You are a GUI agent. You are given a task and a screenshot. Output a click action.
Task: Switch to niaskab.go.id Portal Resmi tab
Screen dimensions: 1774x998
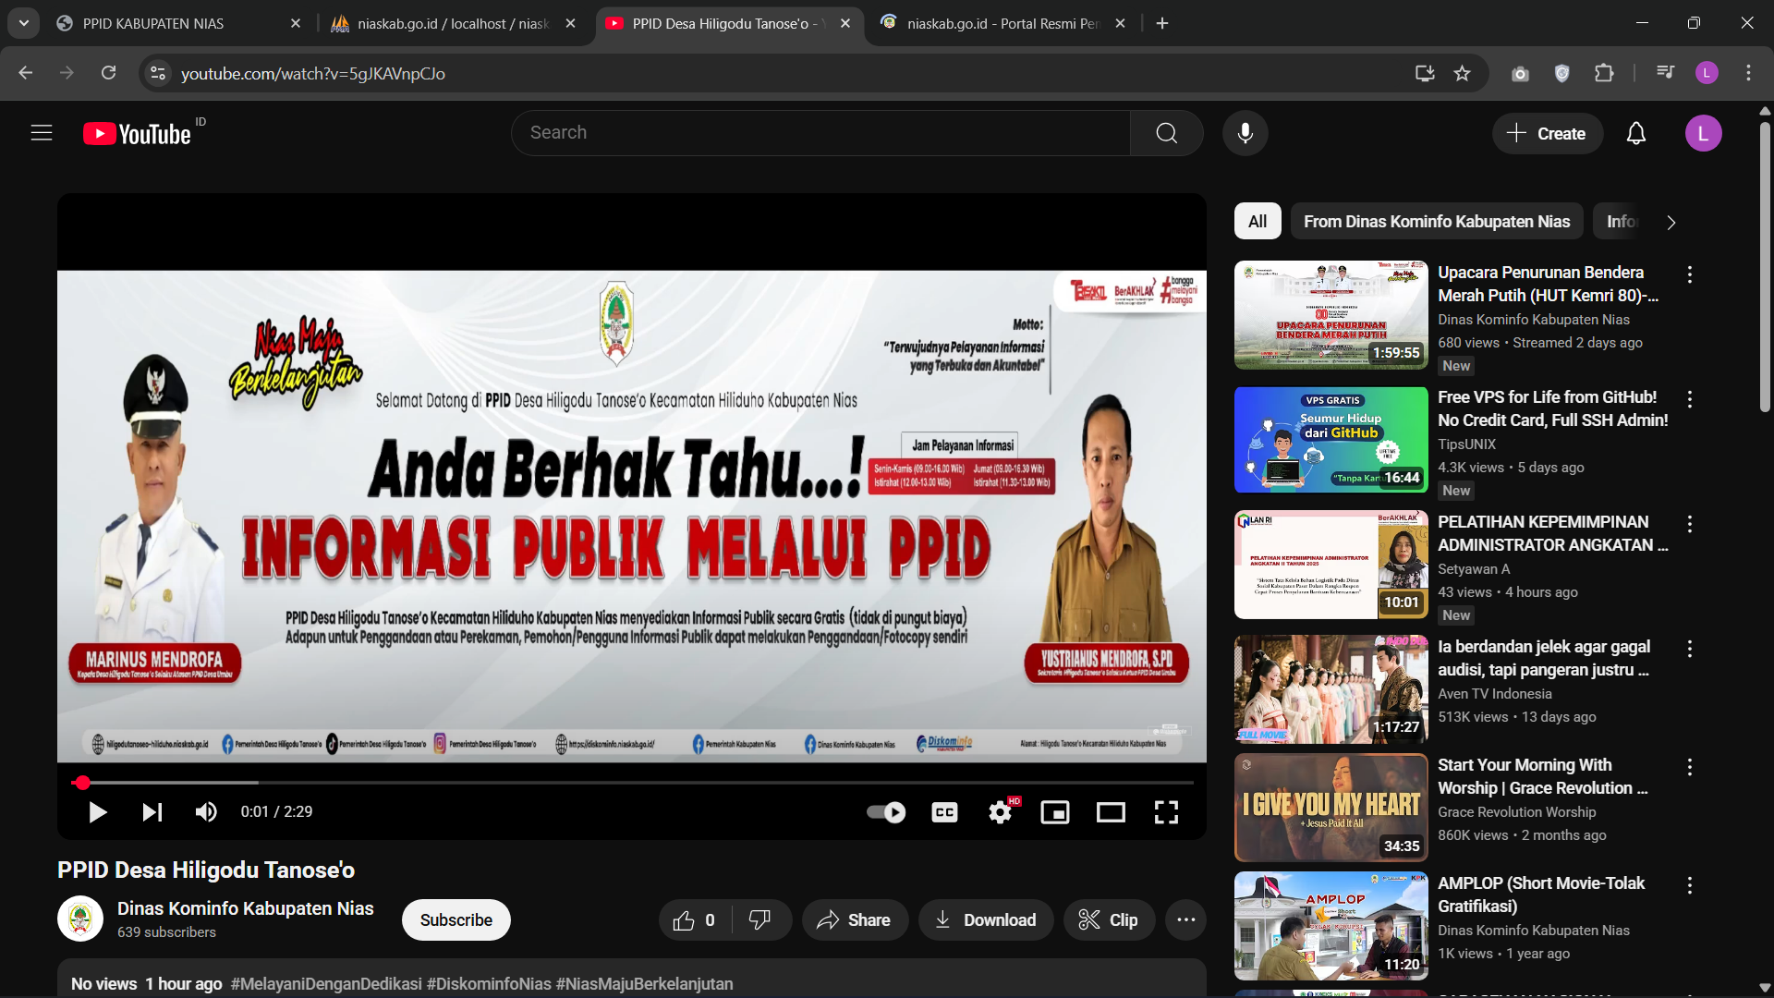(1002, 23)
